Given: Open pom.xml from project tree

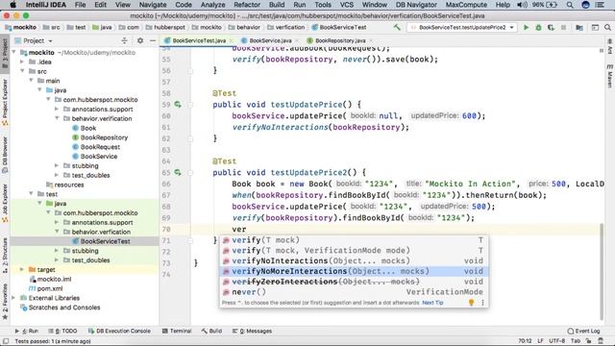Looking at the screenshot, I should (x=50, y=288).
